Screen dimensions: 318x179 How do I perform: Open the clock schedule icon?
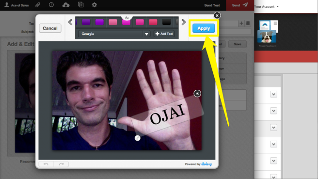(51, 5)
